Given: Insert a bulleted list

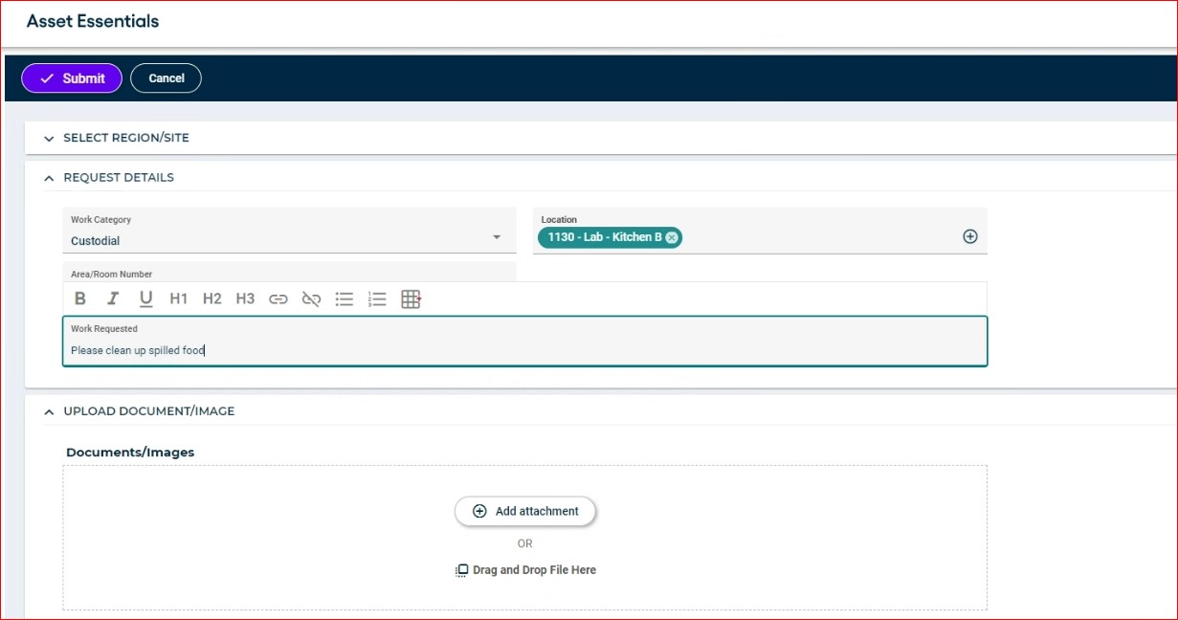Looking at the screenshot, I should pos(345,299).
